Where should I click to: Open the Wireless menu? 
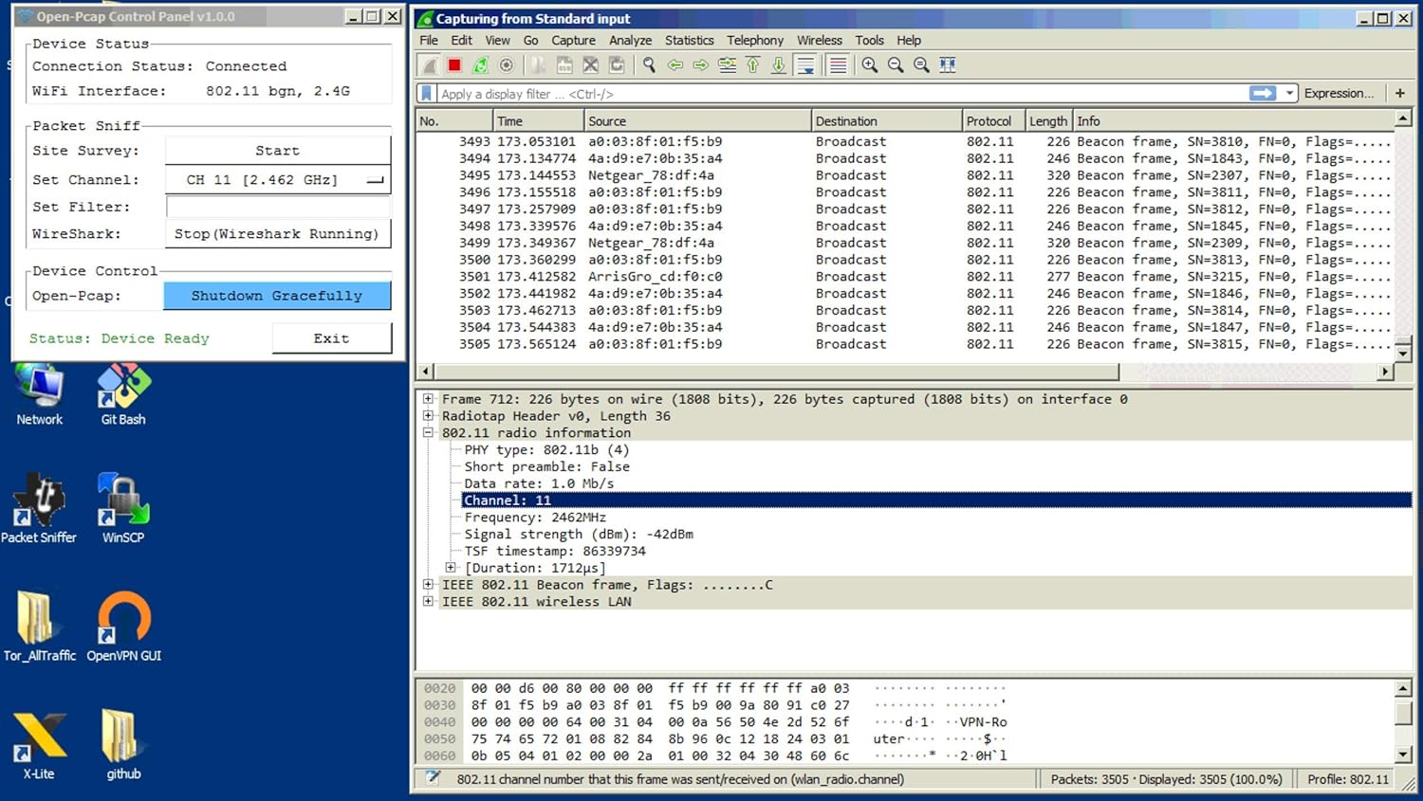pos(819,41)
